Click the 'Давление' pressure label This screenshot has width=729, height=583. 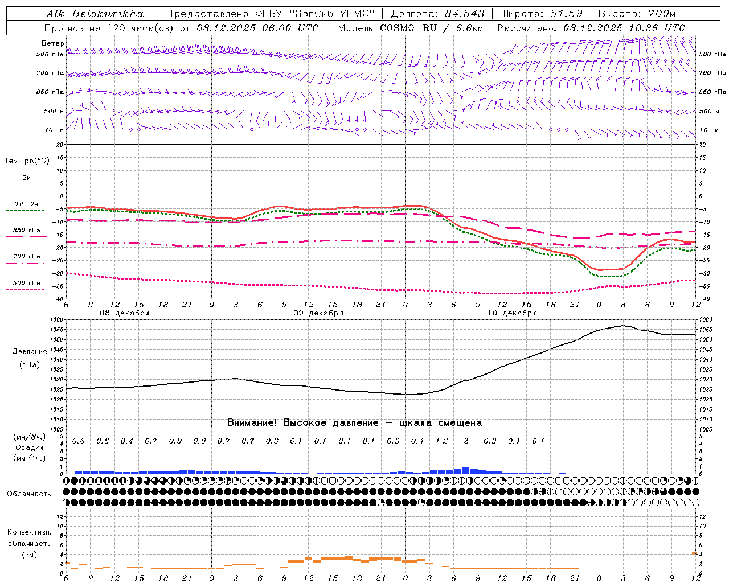coord(30,352)
